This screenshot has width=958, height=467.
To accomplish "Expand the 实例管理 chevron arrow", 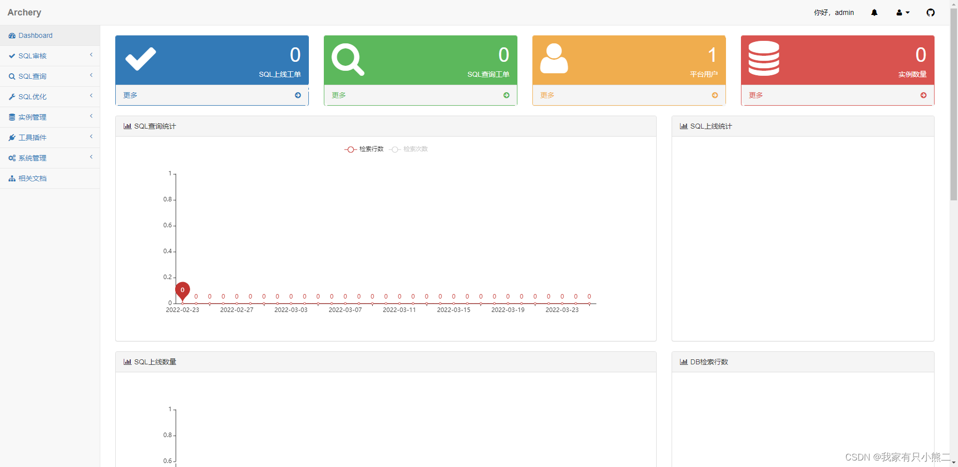I will click(91, 116).
